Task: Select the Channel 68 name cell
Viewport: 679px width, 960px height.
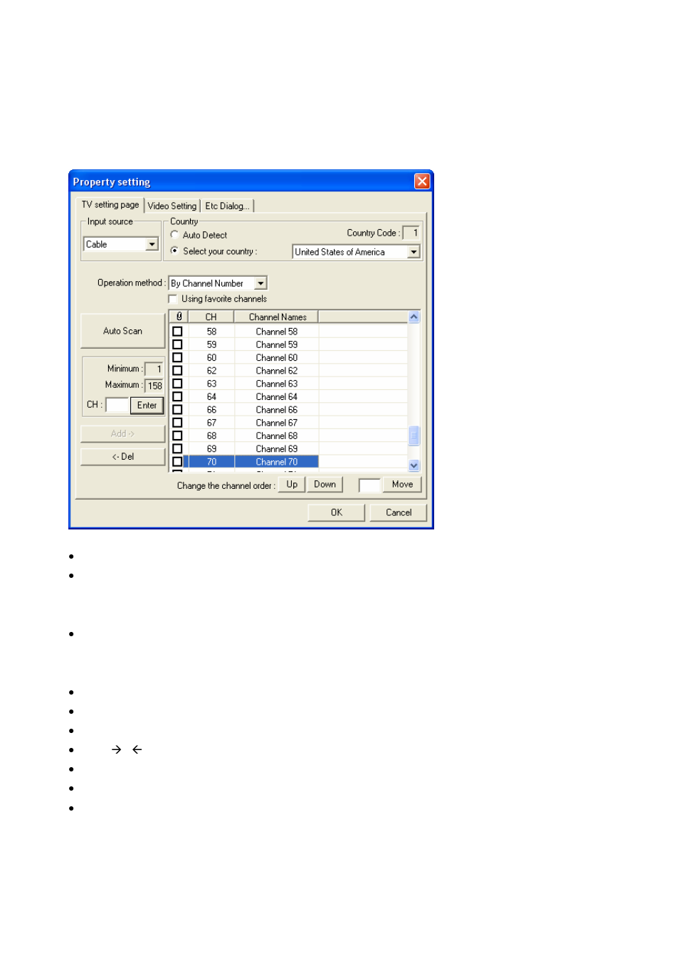Action: [277, 436]
